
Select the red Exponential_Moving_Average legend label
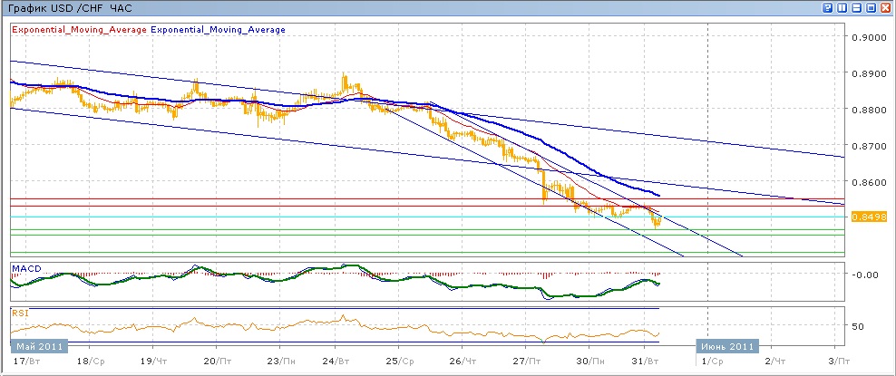79,30
